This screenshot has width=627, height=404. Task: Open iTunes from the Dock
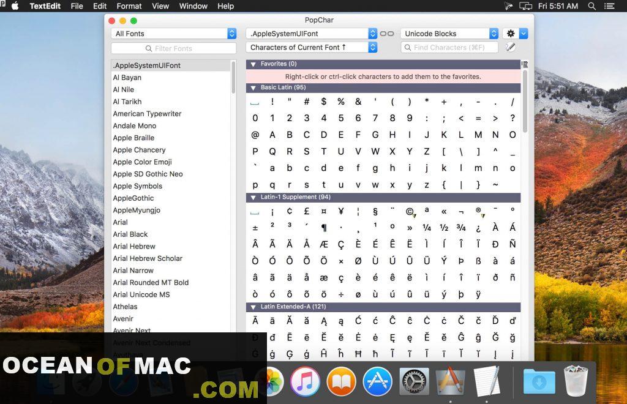click(305, 381)
